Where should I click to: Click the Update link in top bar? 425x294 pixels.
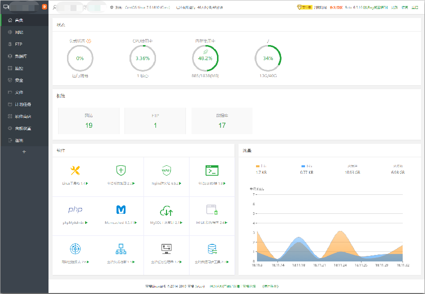(x=394, y=8)
